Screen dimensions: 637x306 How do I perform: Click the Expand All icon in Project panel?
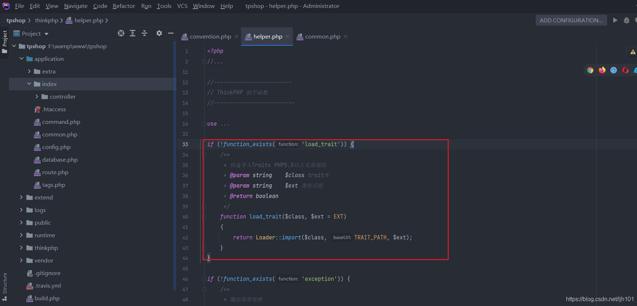click(x=133, y=33)
